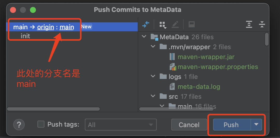Open the Push button dropdown arrow
Screen dimensions: 280x138
coord(256,125)
